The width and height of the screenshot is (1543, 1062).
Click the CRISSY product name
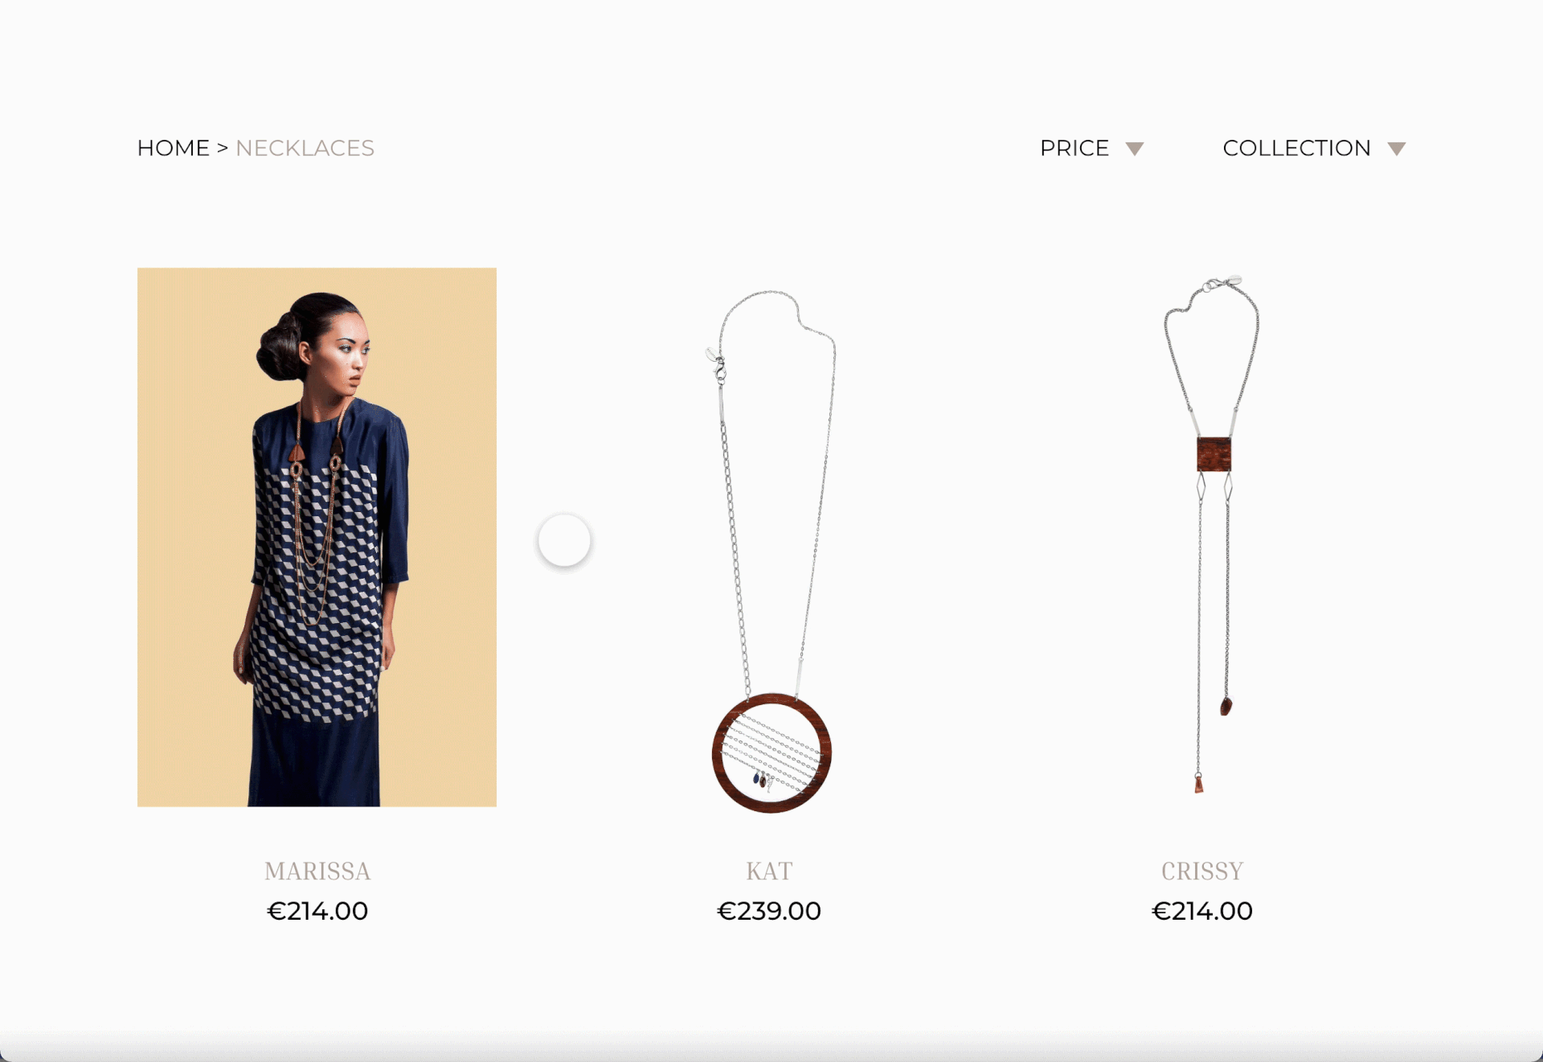(x=1202, y=871)
